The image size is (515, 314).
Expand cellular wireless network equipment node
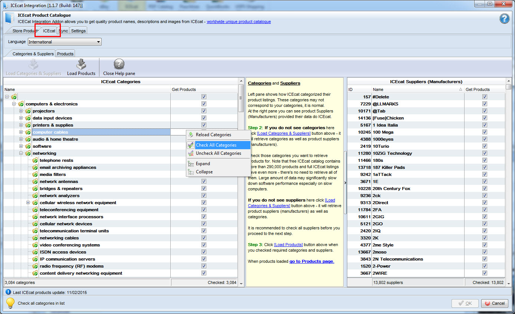click(28, 203)
